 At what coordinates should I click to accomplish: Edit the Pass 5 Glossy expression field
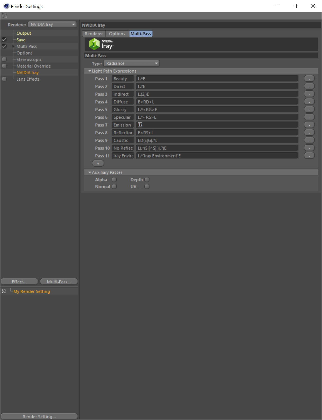click(217, 110)
